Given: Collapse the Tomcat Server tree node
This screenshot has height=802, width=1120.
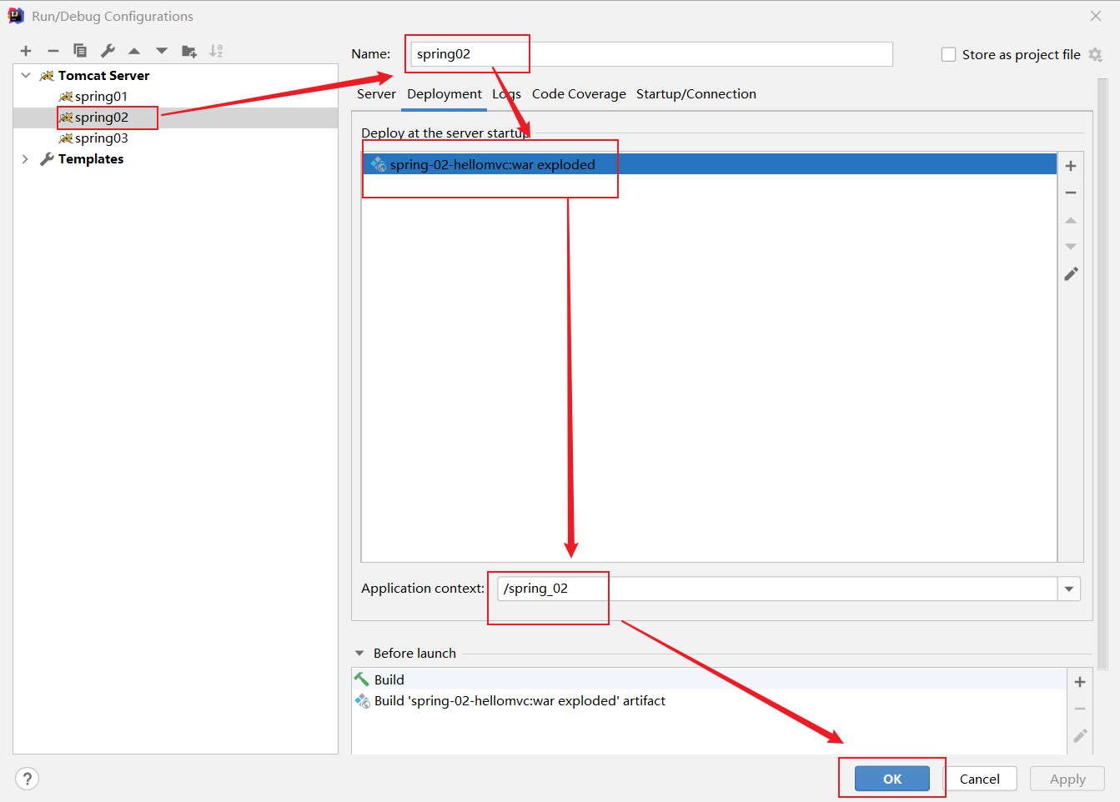Looking at the screenshot, I should [26, 75].
